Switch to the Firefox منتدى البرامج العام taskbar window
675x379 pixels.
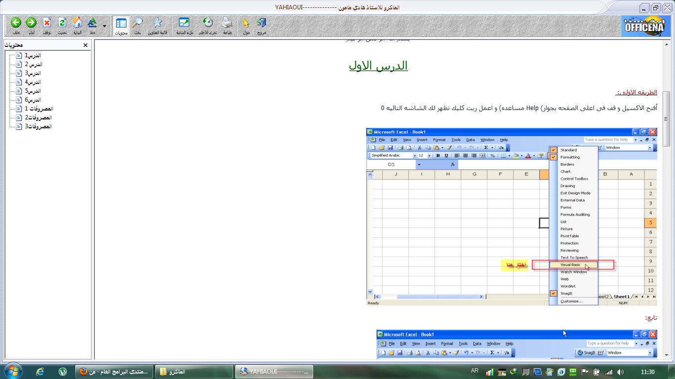tap(114, 372)
